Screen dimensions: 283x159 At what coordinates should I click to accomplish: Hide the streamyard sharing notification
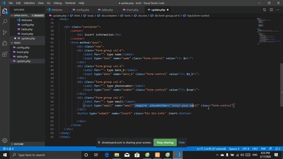click(182, 142)
